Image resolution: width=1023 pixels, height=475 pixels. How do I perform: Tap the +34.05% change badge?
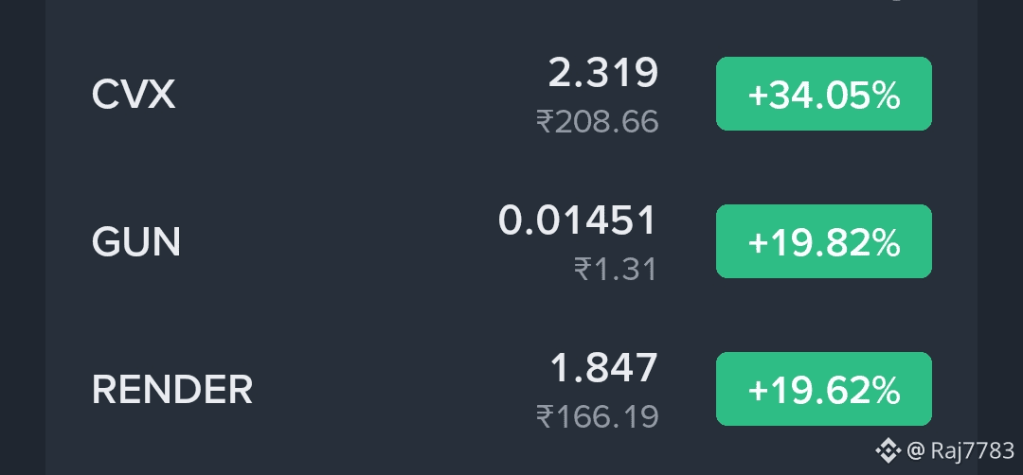pos(823,94)
